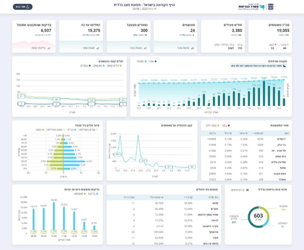The height and width of the screenshot is (250, 304).
Task: Click the אתר נגיש accessible site button
Action: click(x=23, y=7)
